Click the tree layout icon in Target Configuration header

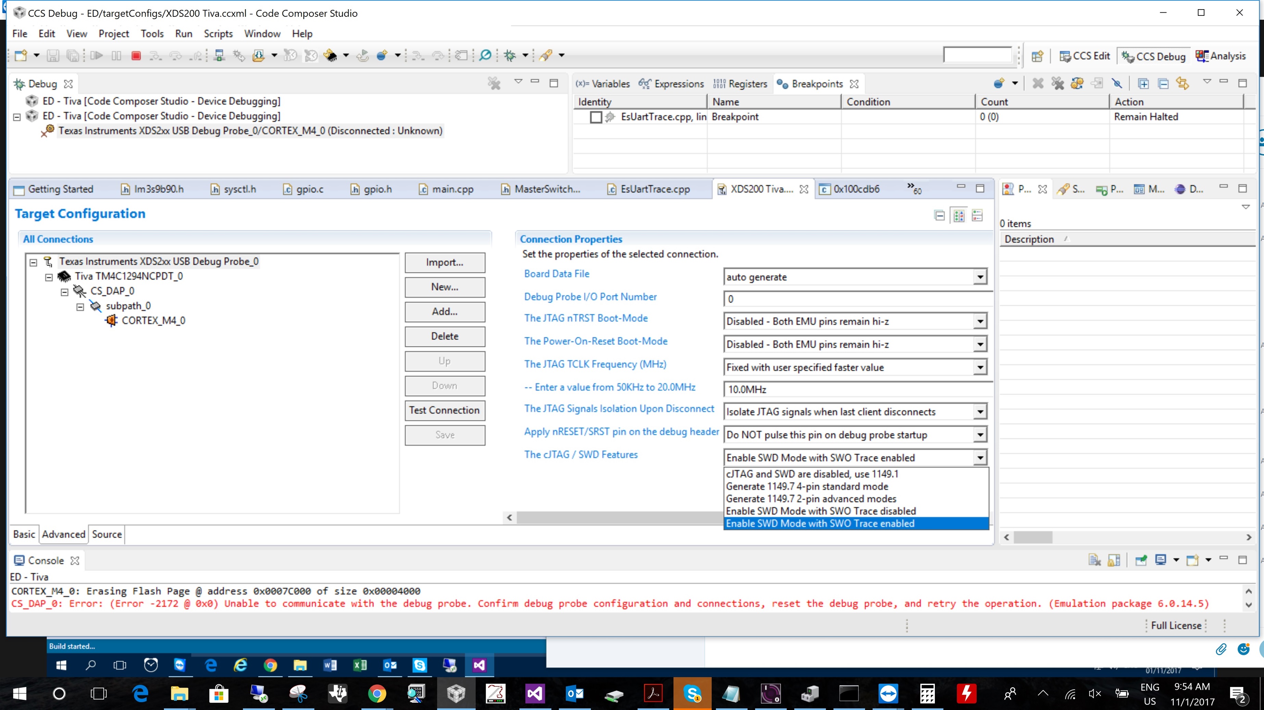(977, 215)
